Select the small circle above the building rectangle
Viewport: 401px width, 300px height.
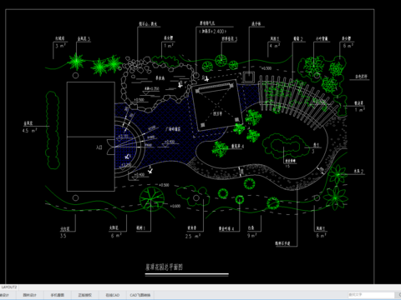pyautogui.click(x=75, y=75)
